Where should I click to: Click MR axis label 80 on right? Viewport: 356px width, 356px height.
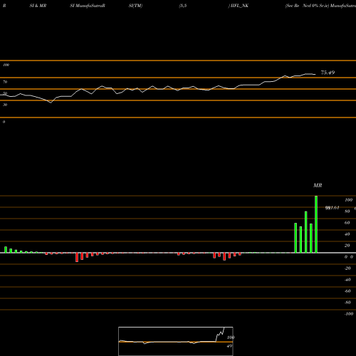pyautogui.click(x=347, y=211)
